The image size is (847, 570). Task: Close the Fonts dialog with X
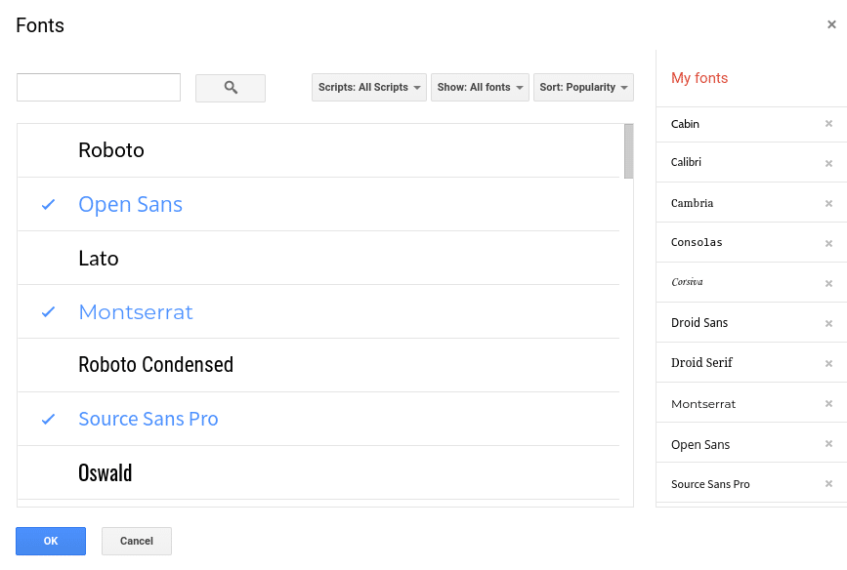(831, 24)
